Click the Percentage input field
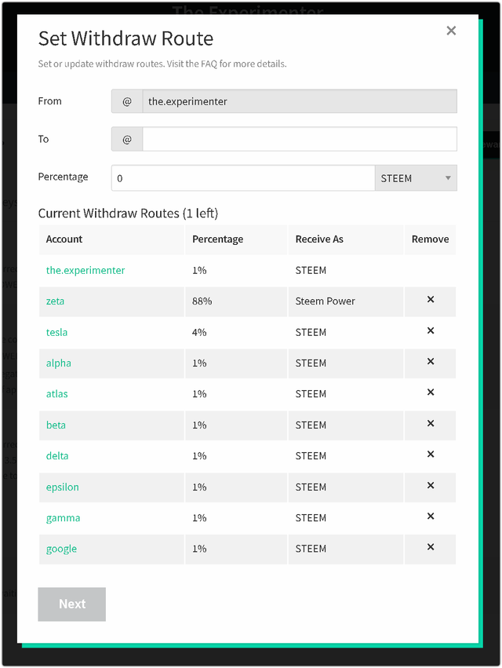Image resolution: width=502 pixels, height=668 pixels. (x=243, y=178)
